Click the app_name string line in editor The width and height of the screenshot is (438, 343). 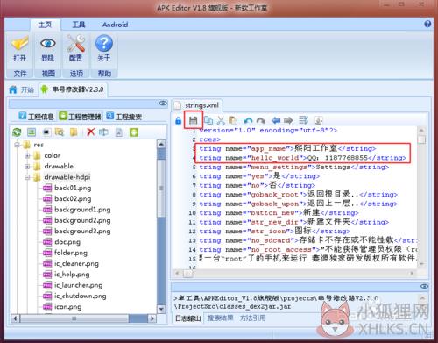[x=287, y=148]
